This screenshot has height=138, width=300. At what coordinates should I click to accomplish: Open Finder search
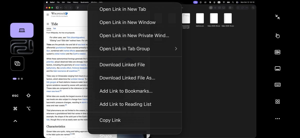[x=253, y=8]
